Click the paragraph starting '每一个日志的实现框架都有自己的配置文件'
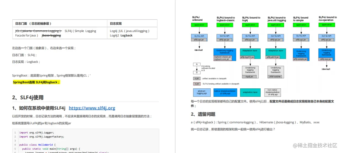The width and height of the screenshot is (342, 153). coord(262,104)
